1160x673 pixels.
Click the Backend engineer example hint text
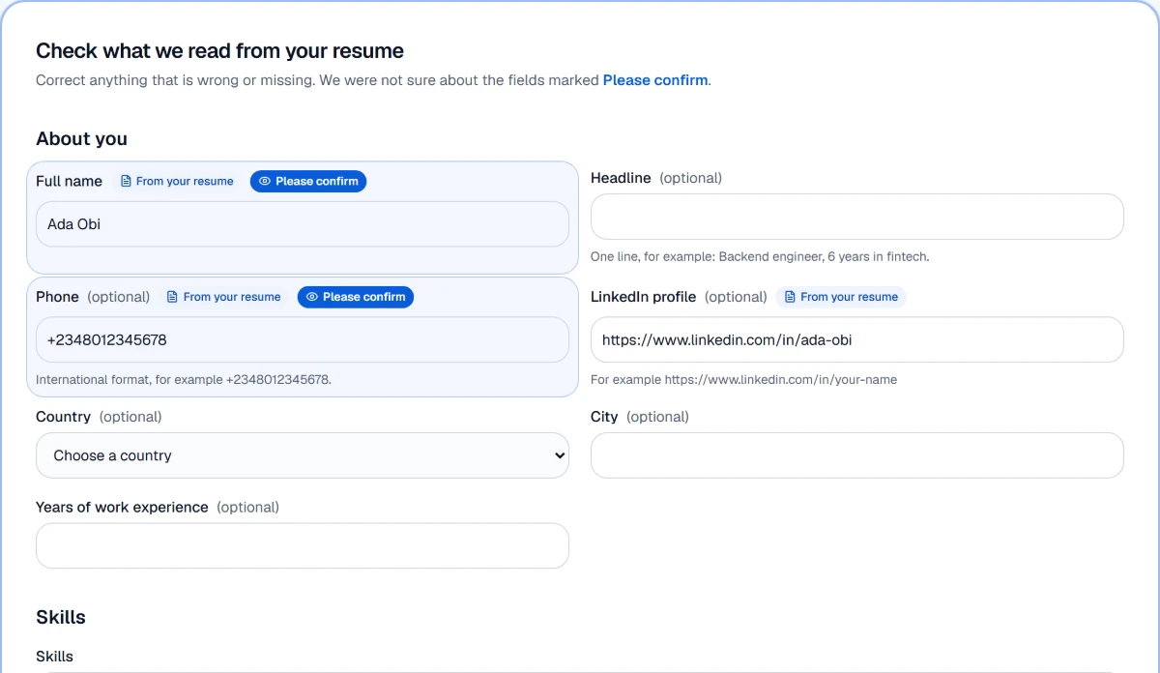click(x=760, y=257)
